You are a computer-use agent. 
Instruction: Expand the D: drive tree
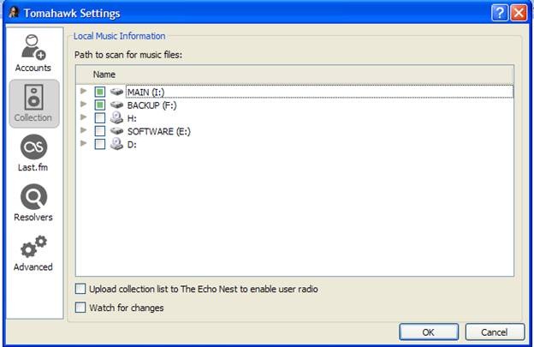(83, 144)
